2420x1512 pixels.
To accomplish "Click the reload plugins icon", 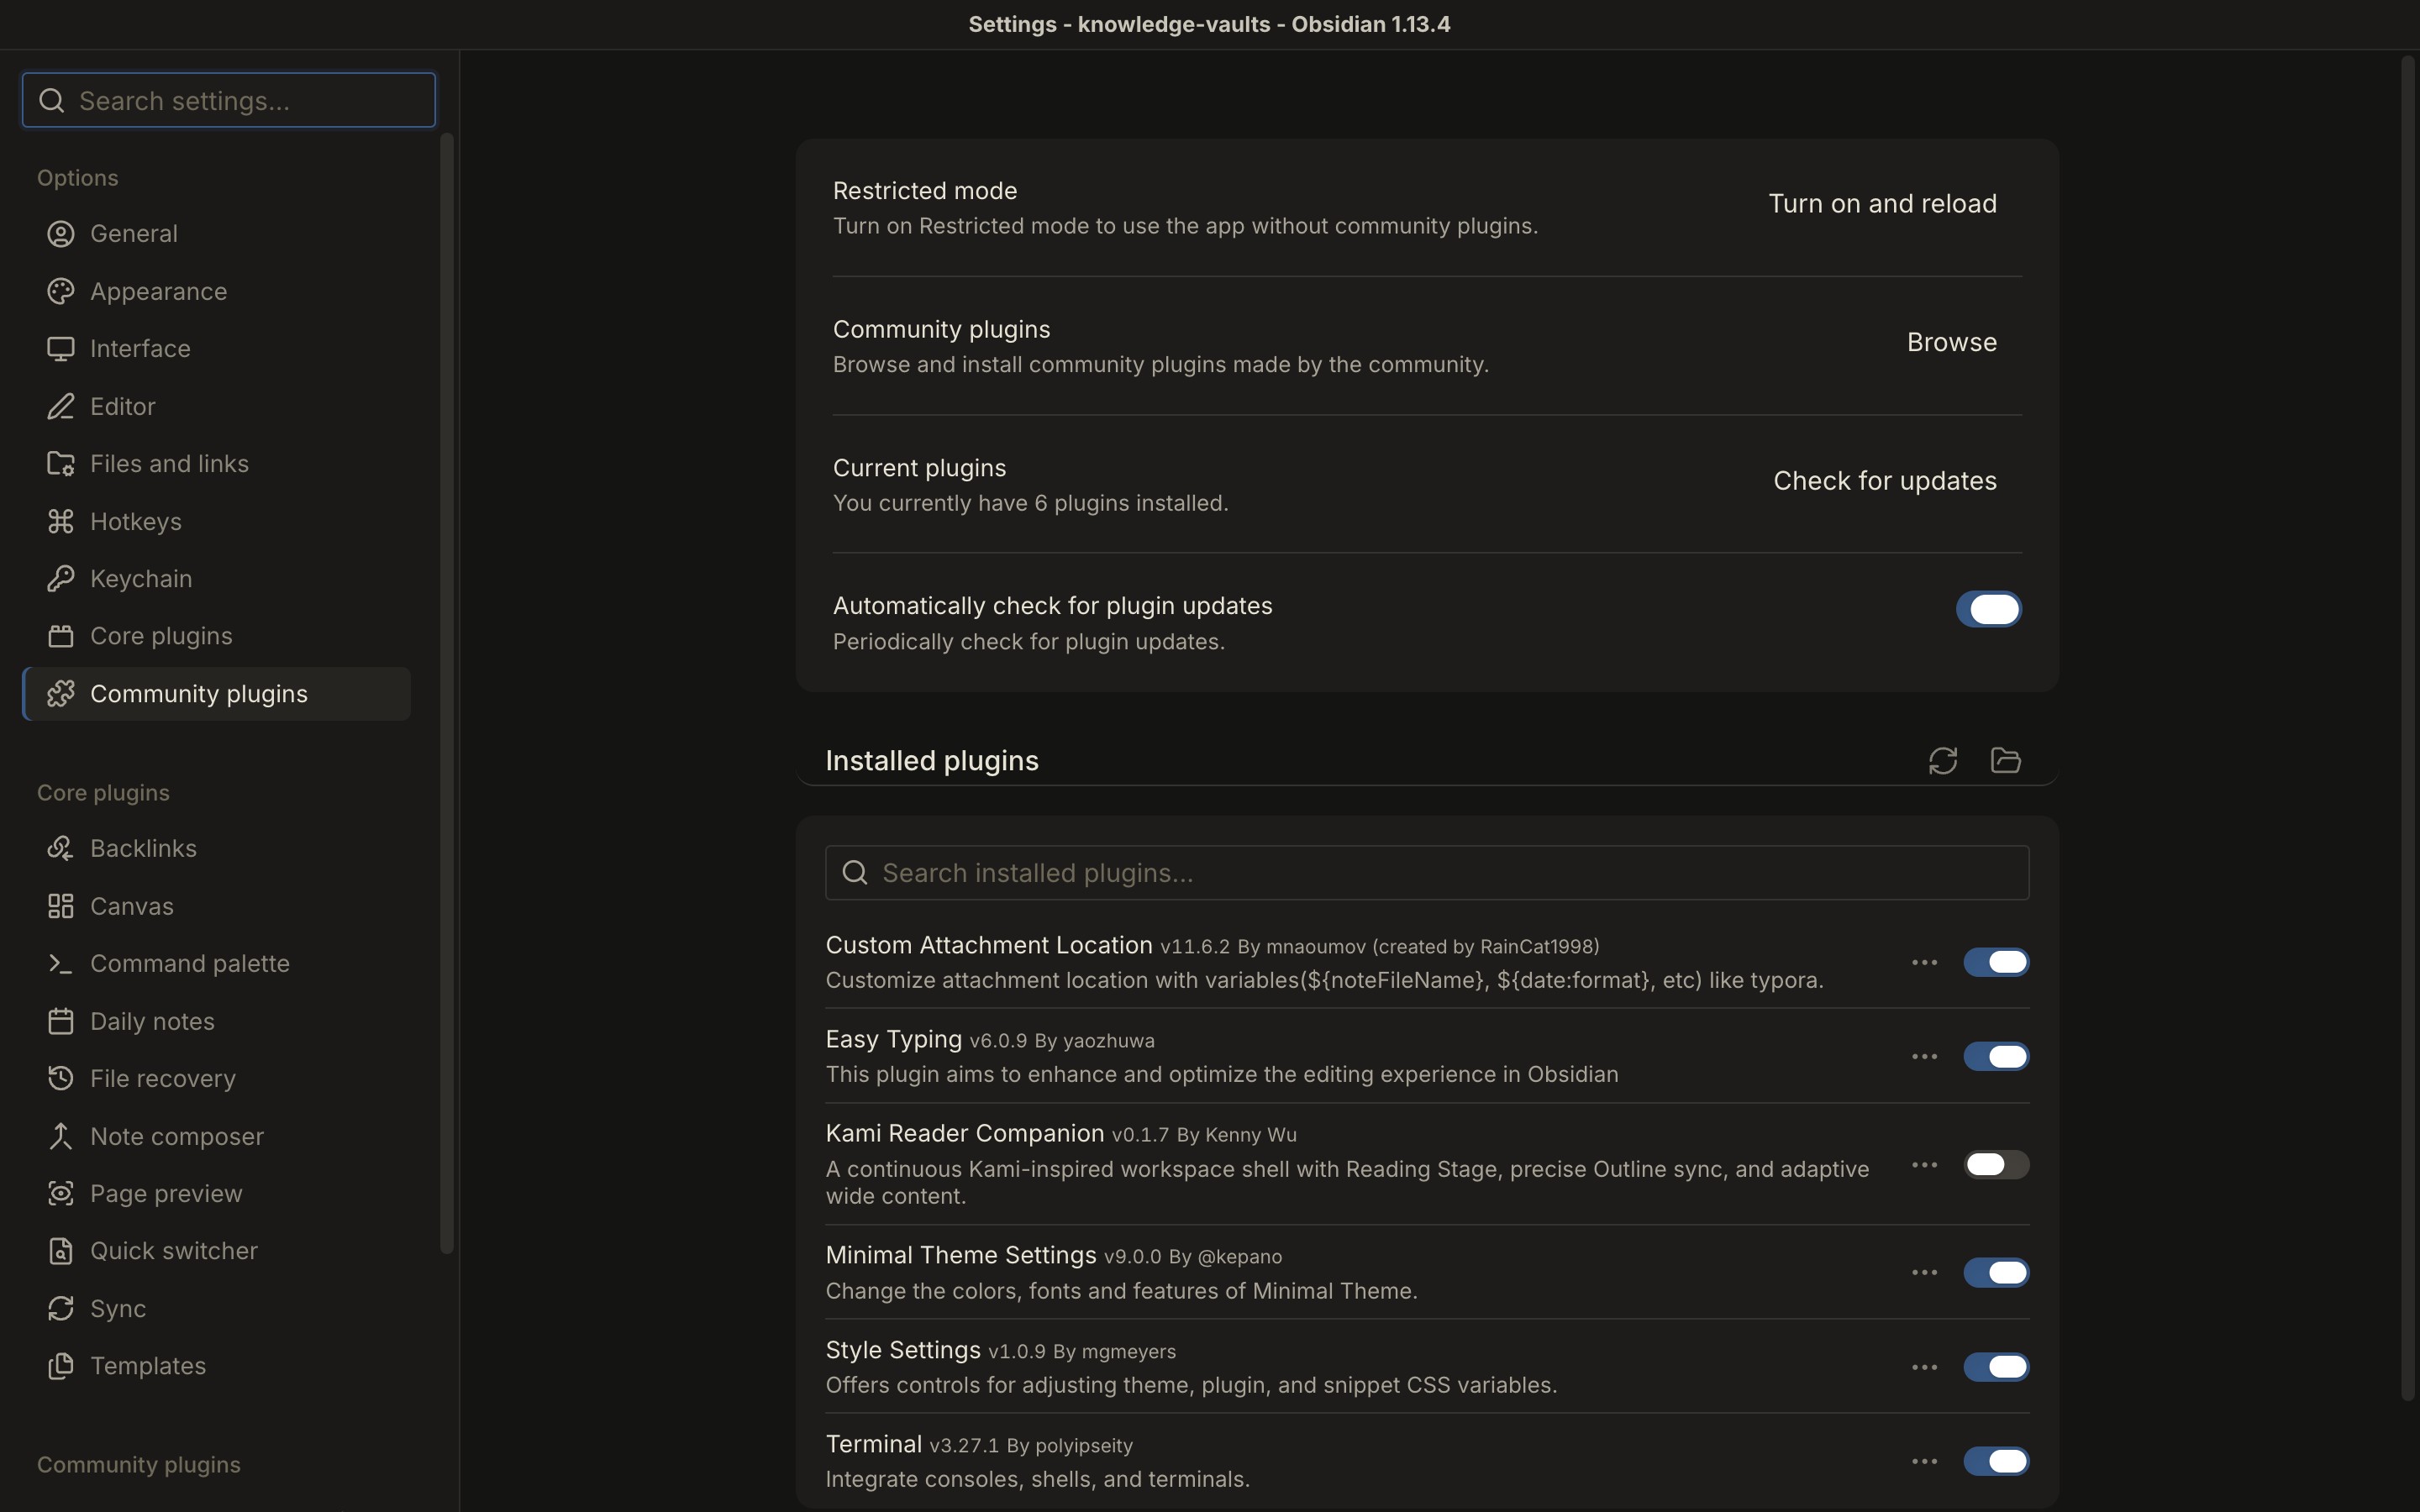I will (1942, 761).
